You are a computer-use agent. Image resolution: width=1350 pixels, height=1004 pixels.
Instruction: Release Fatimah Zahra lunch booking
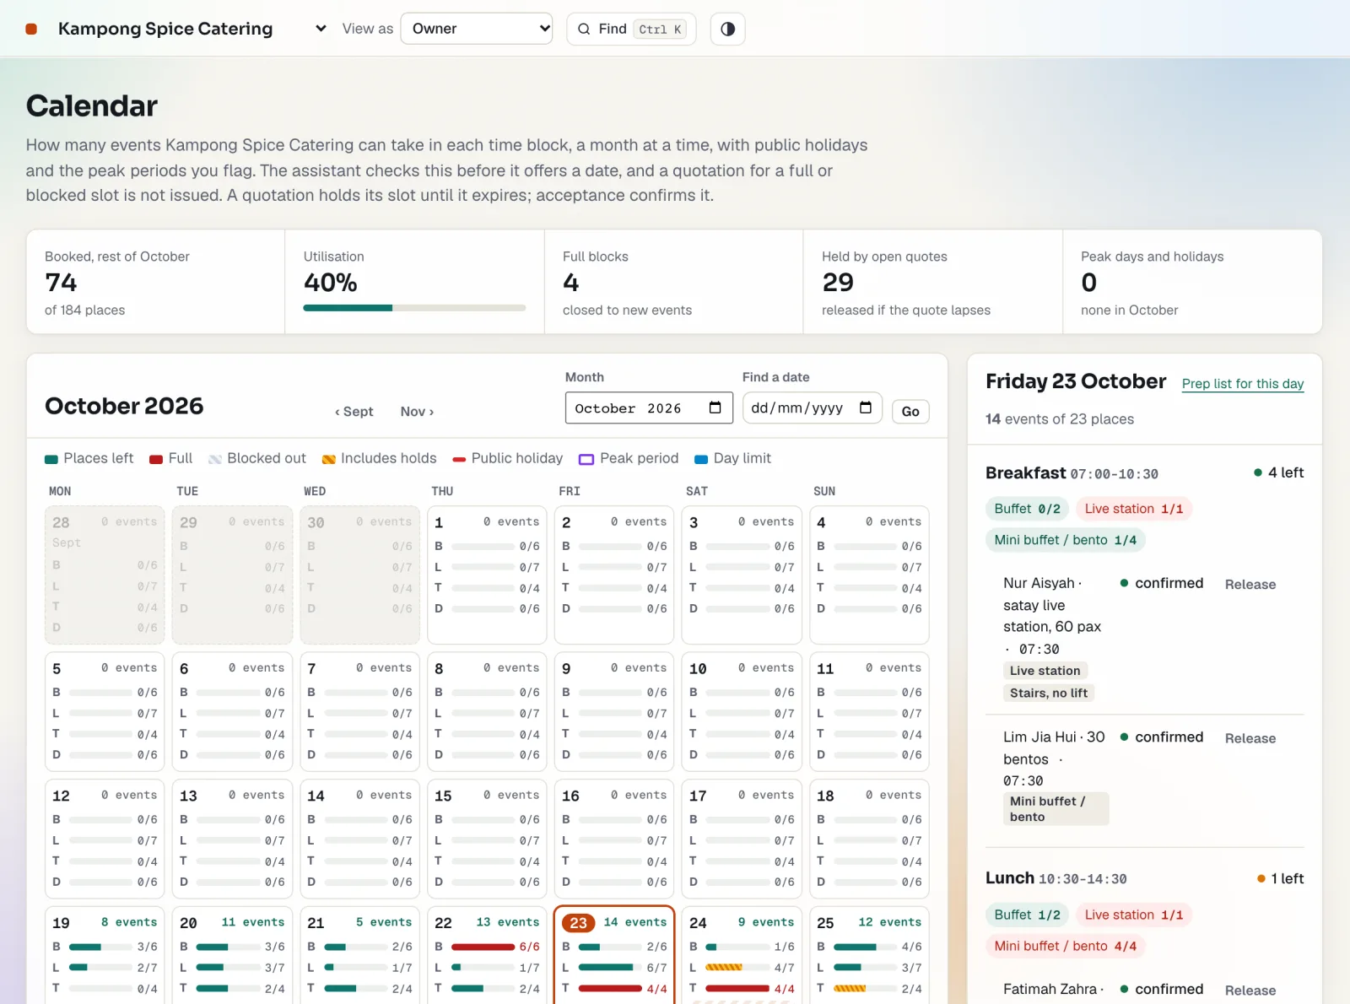[1250, 991]
